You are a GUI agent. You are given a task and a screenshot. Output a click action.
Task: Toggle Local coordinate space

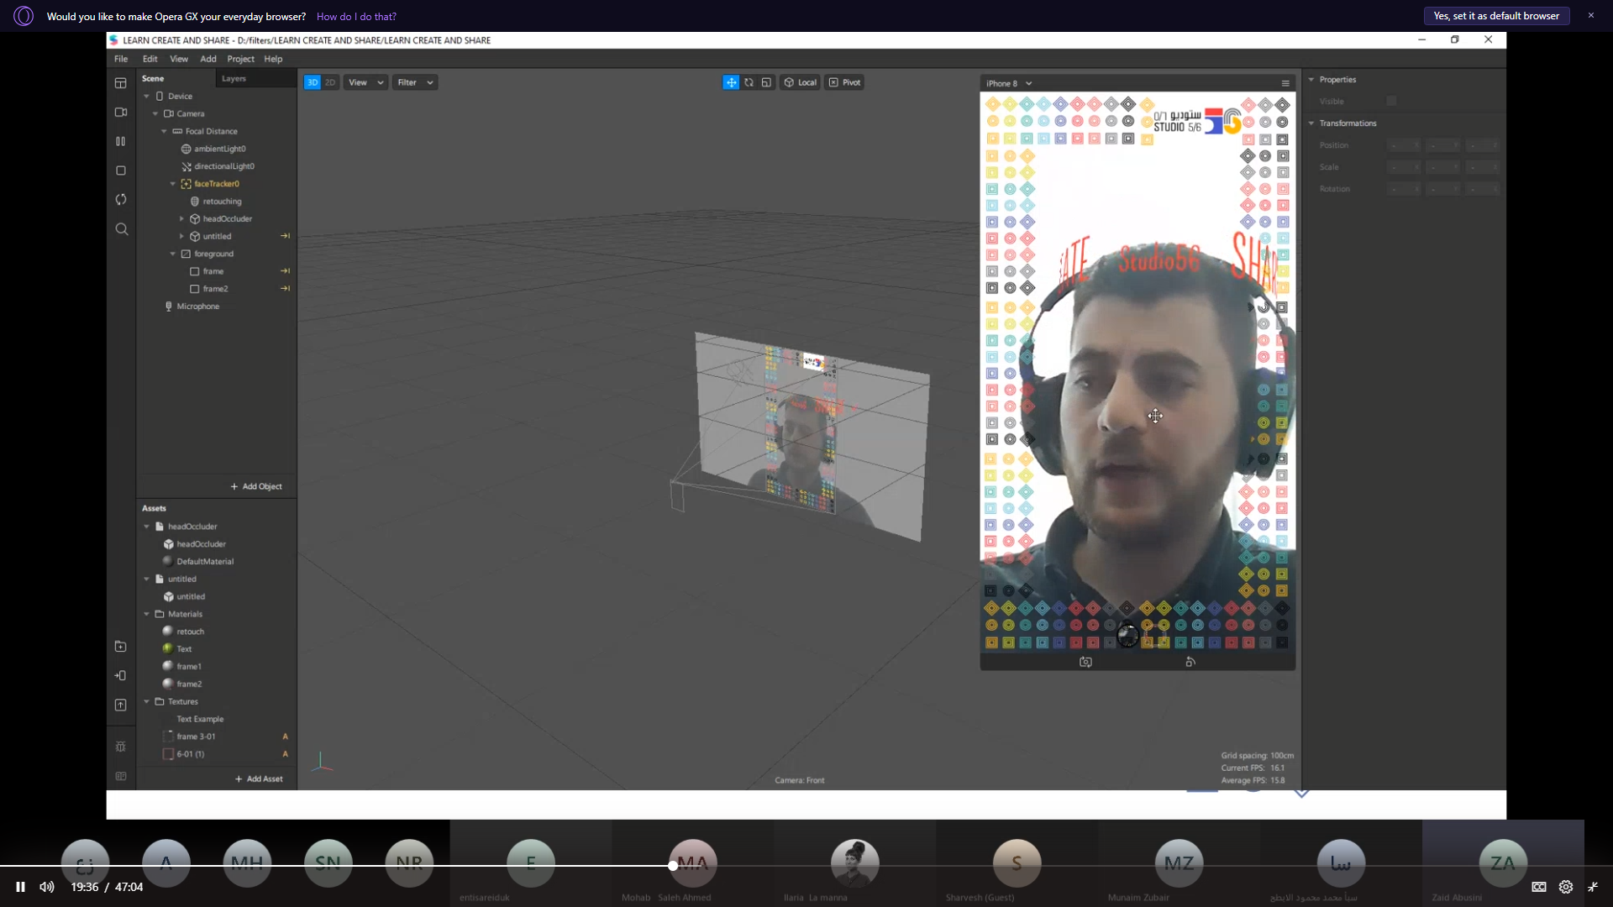click(x=800, y=82)
